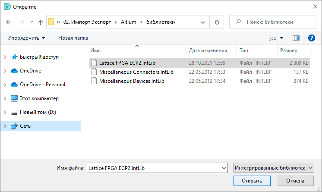Select the Сеть network item
Screen dimensions: 322x192
pyautogui.click(x=25, y=126)
